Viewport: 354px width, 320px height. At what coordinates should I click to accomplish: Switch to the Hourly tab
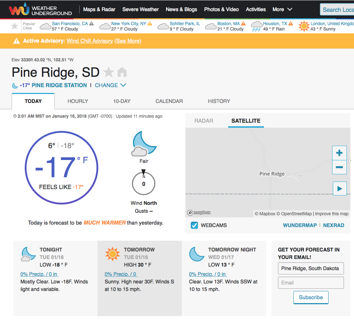[78, 101]
